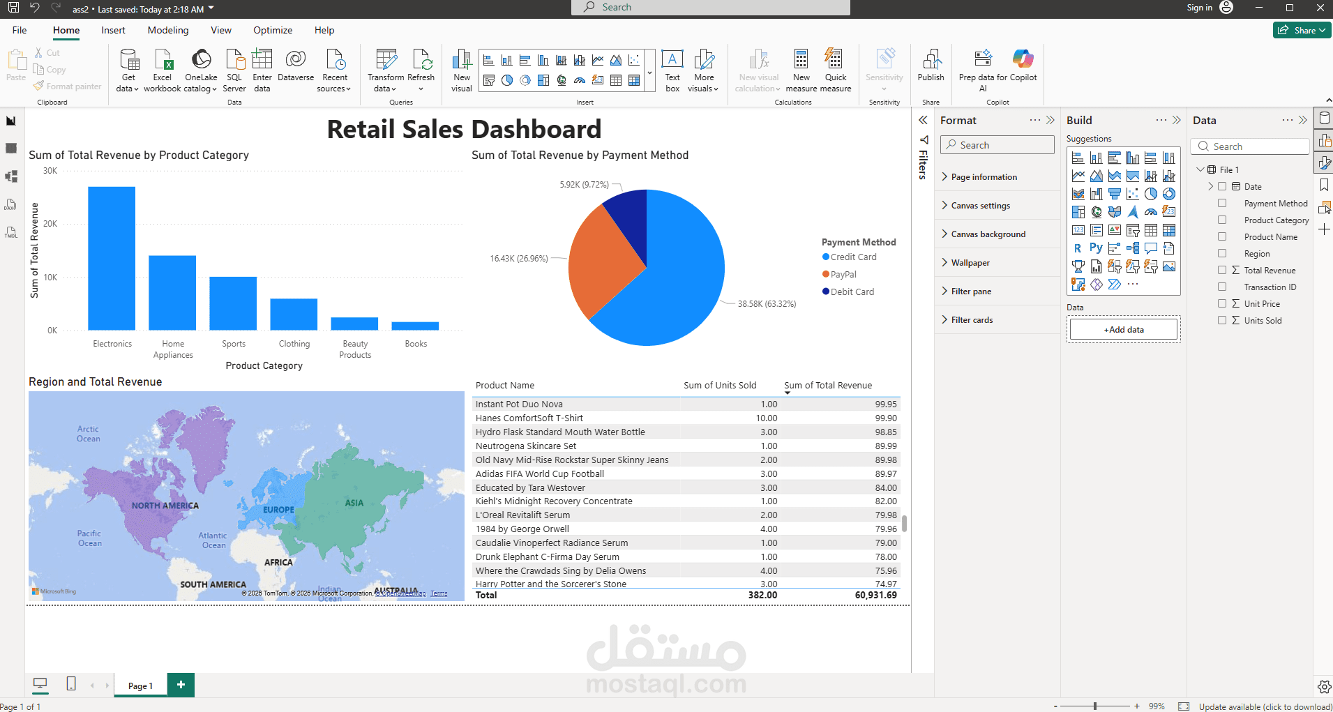The height and width of the screenshot is (712, 1333).
Task: Open visuals gallery dropdown arrow in ribbon
Action: 650,73
